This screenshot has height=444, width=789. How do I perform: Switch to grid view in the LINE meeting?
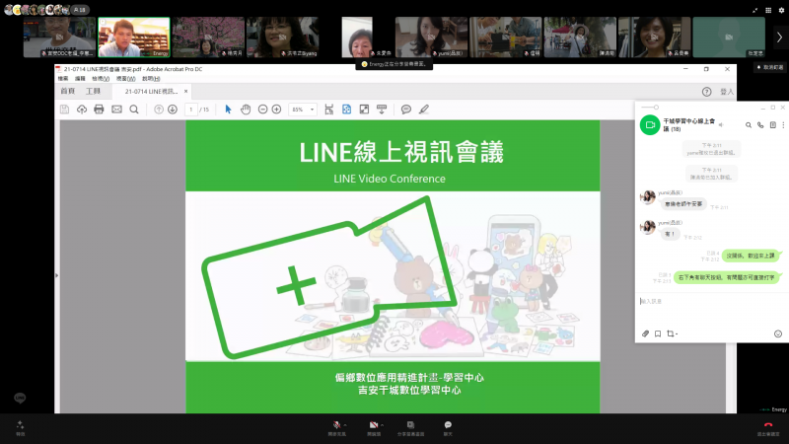pos(768,10)
